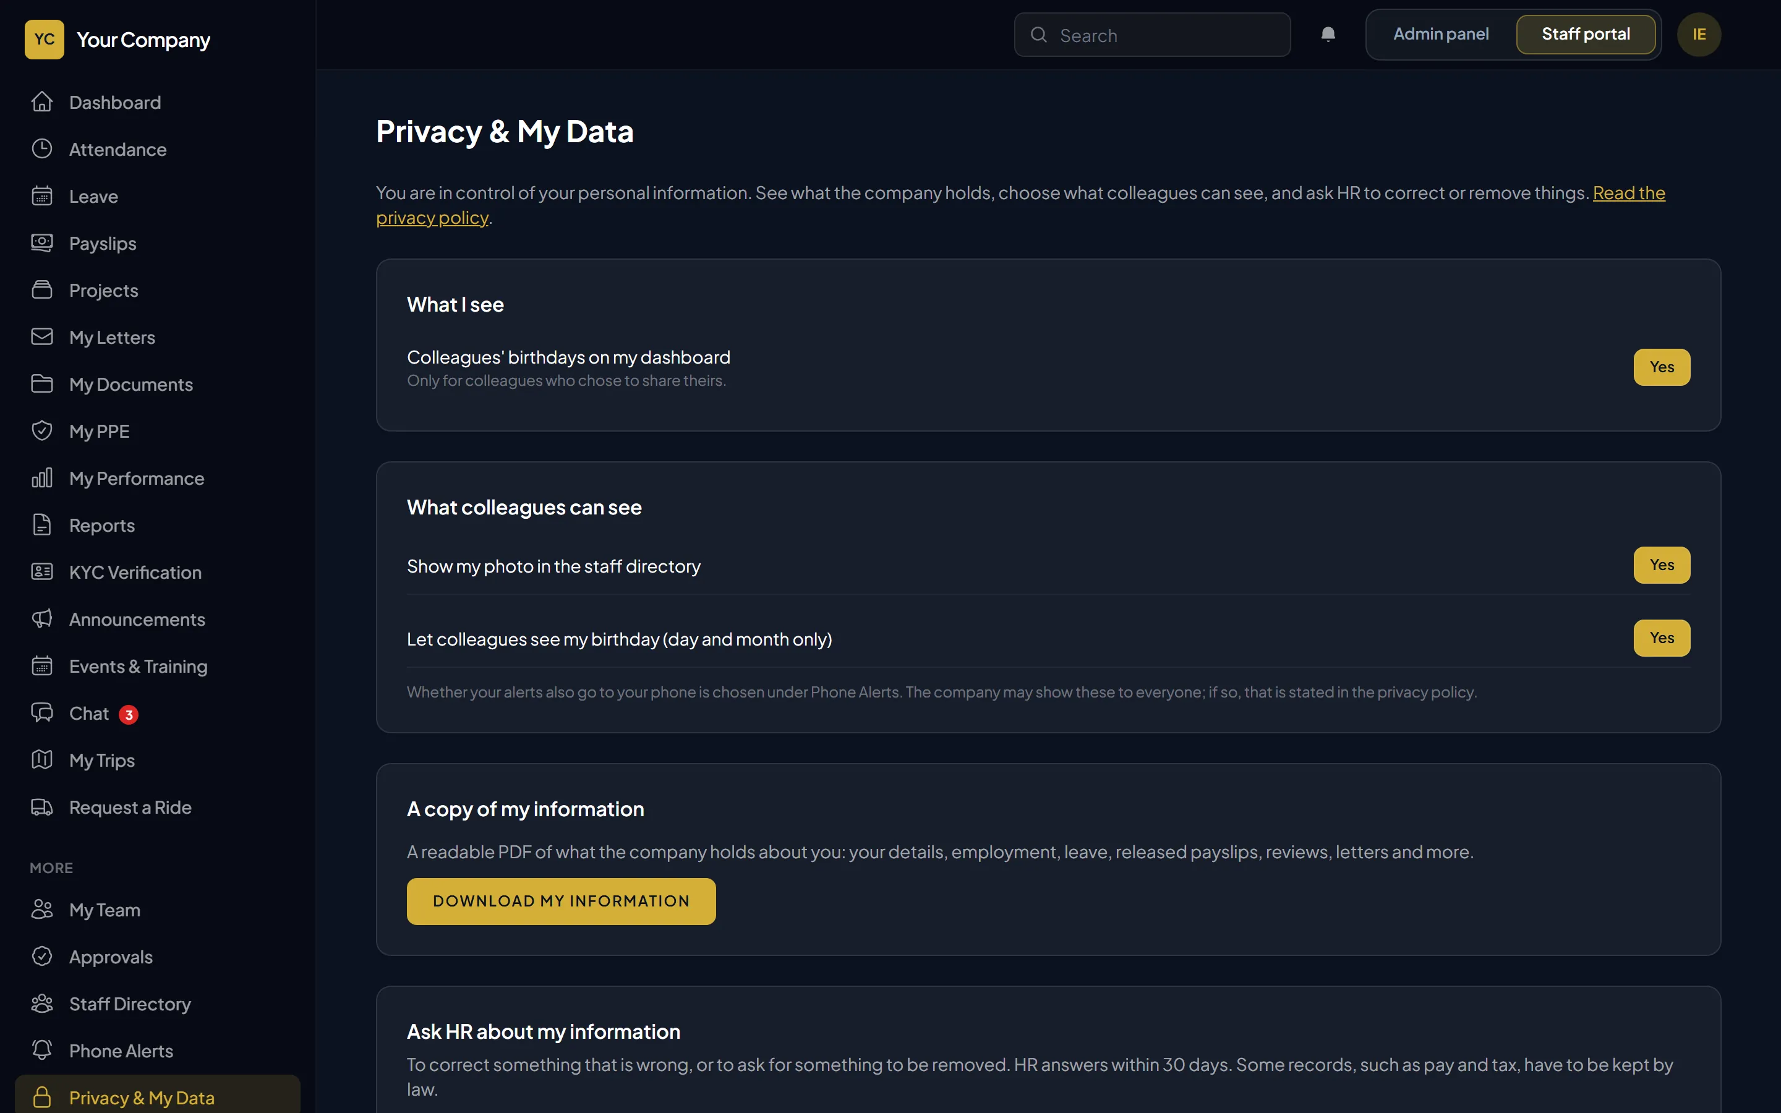This screenshot has width=1781, height=1113.
Task: Click the Chat unread badge 3
Action: click(x=129, y=714)
